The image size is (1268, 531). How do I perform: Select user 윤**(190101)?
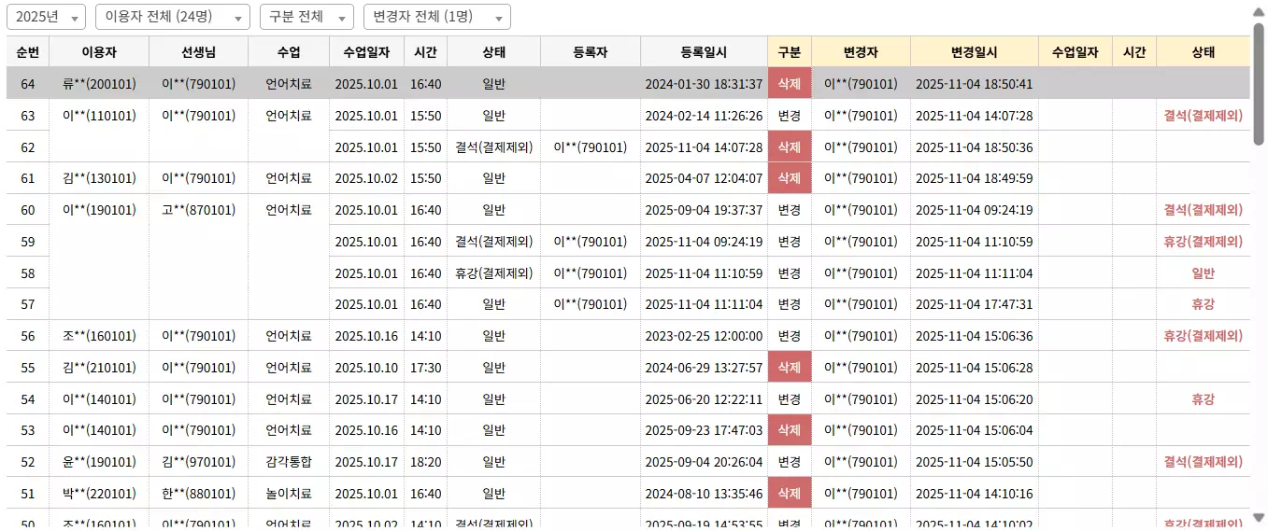(99, 462)
